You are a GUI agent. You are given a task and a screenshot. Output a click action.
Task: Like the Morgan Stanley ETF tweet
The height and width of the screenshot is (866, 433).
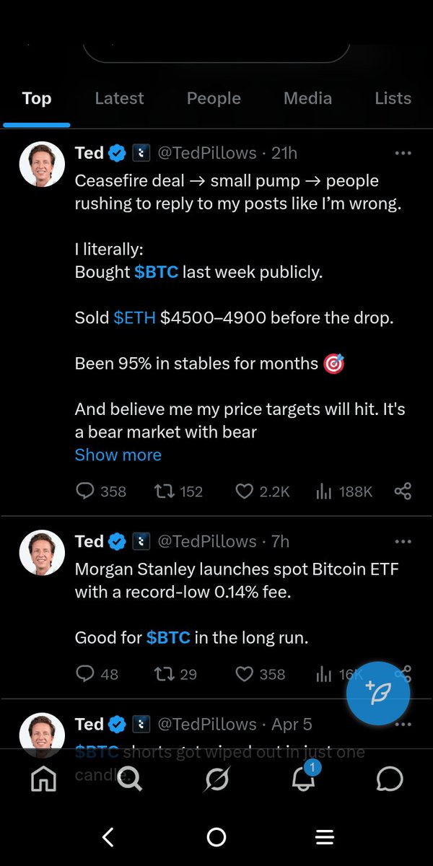pos(245,674)
